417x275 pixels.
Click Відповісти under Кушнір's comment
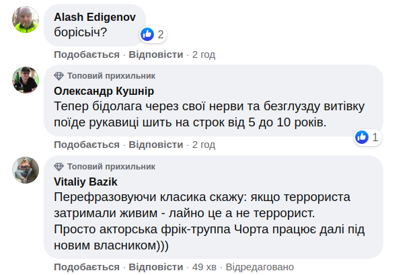pos(155,145)
